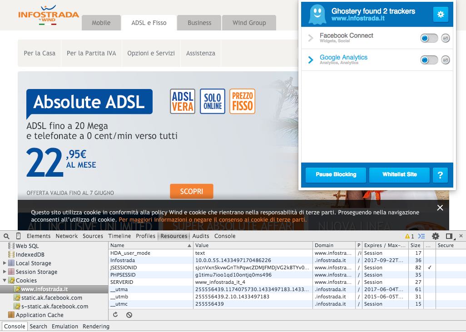This screenshot has width=466, height=332.
Task: Toggle device mode phone icon
Action: 19,236
